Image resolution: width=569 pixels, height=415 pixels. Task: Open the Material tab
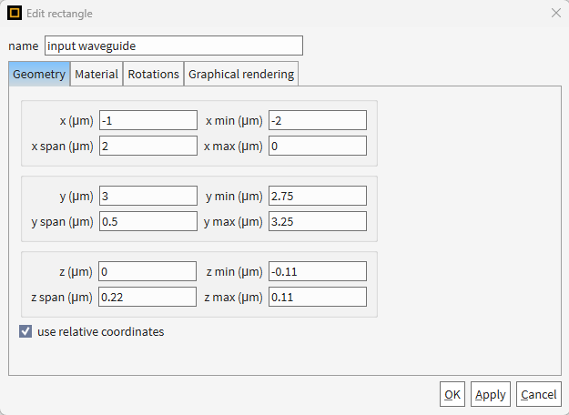point(97,74)
